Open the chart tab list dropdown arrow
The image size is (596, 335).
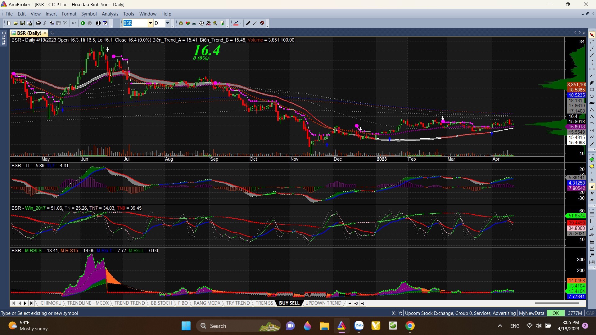pyautogui.click(x=584, y=33)
